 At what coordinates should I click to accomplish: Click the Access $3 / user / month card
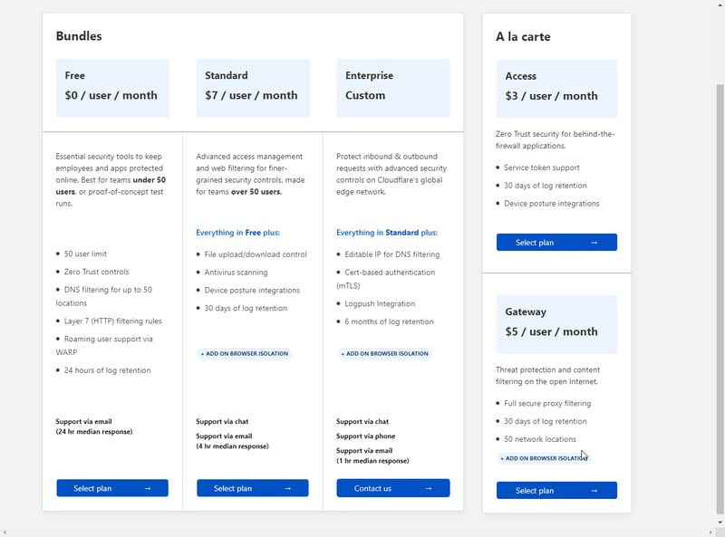point(556,88)
